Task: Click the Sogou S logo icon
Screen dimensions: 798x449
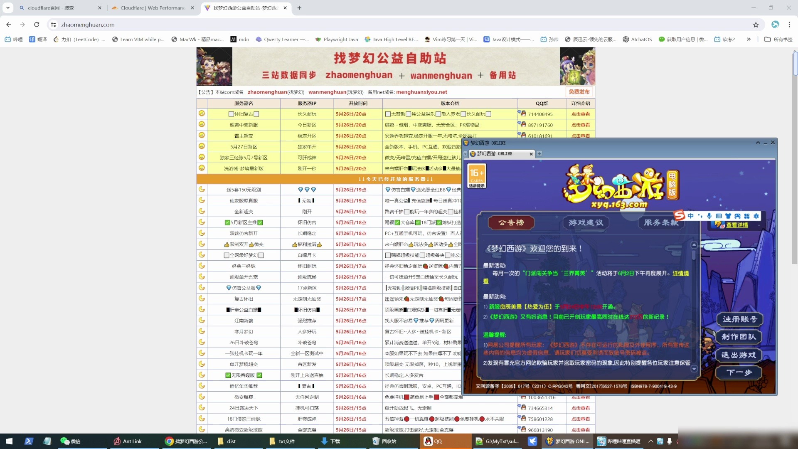Action: (x=679, y=215)
